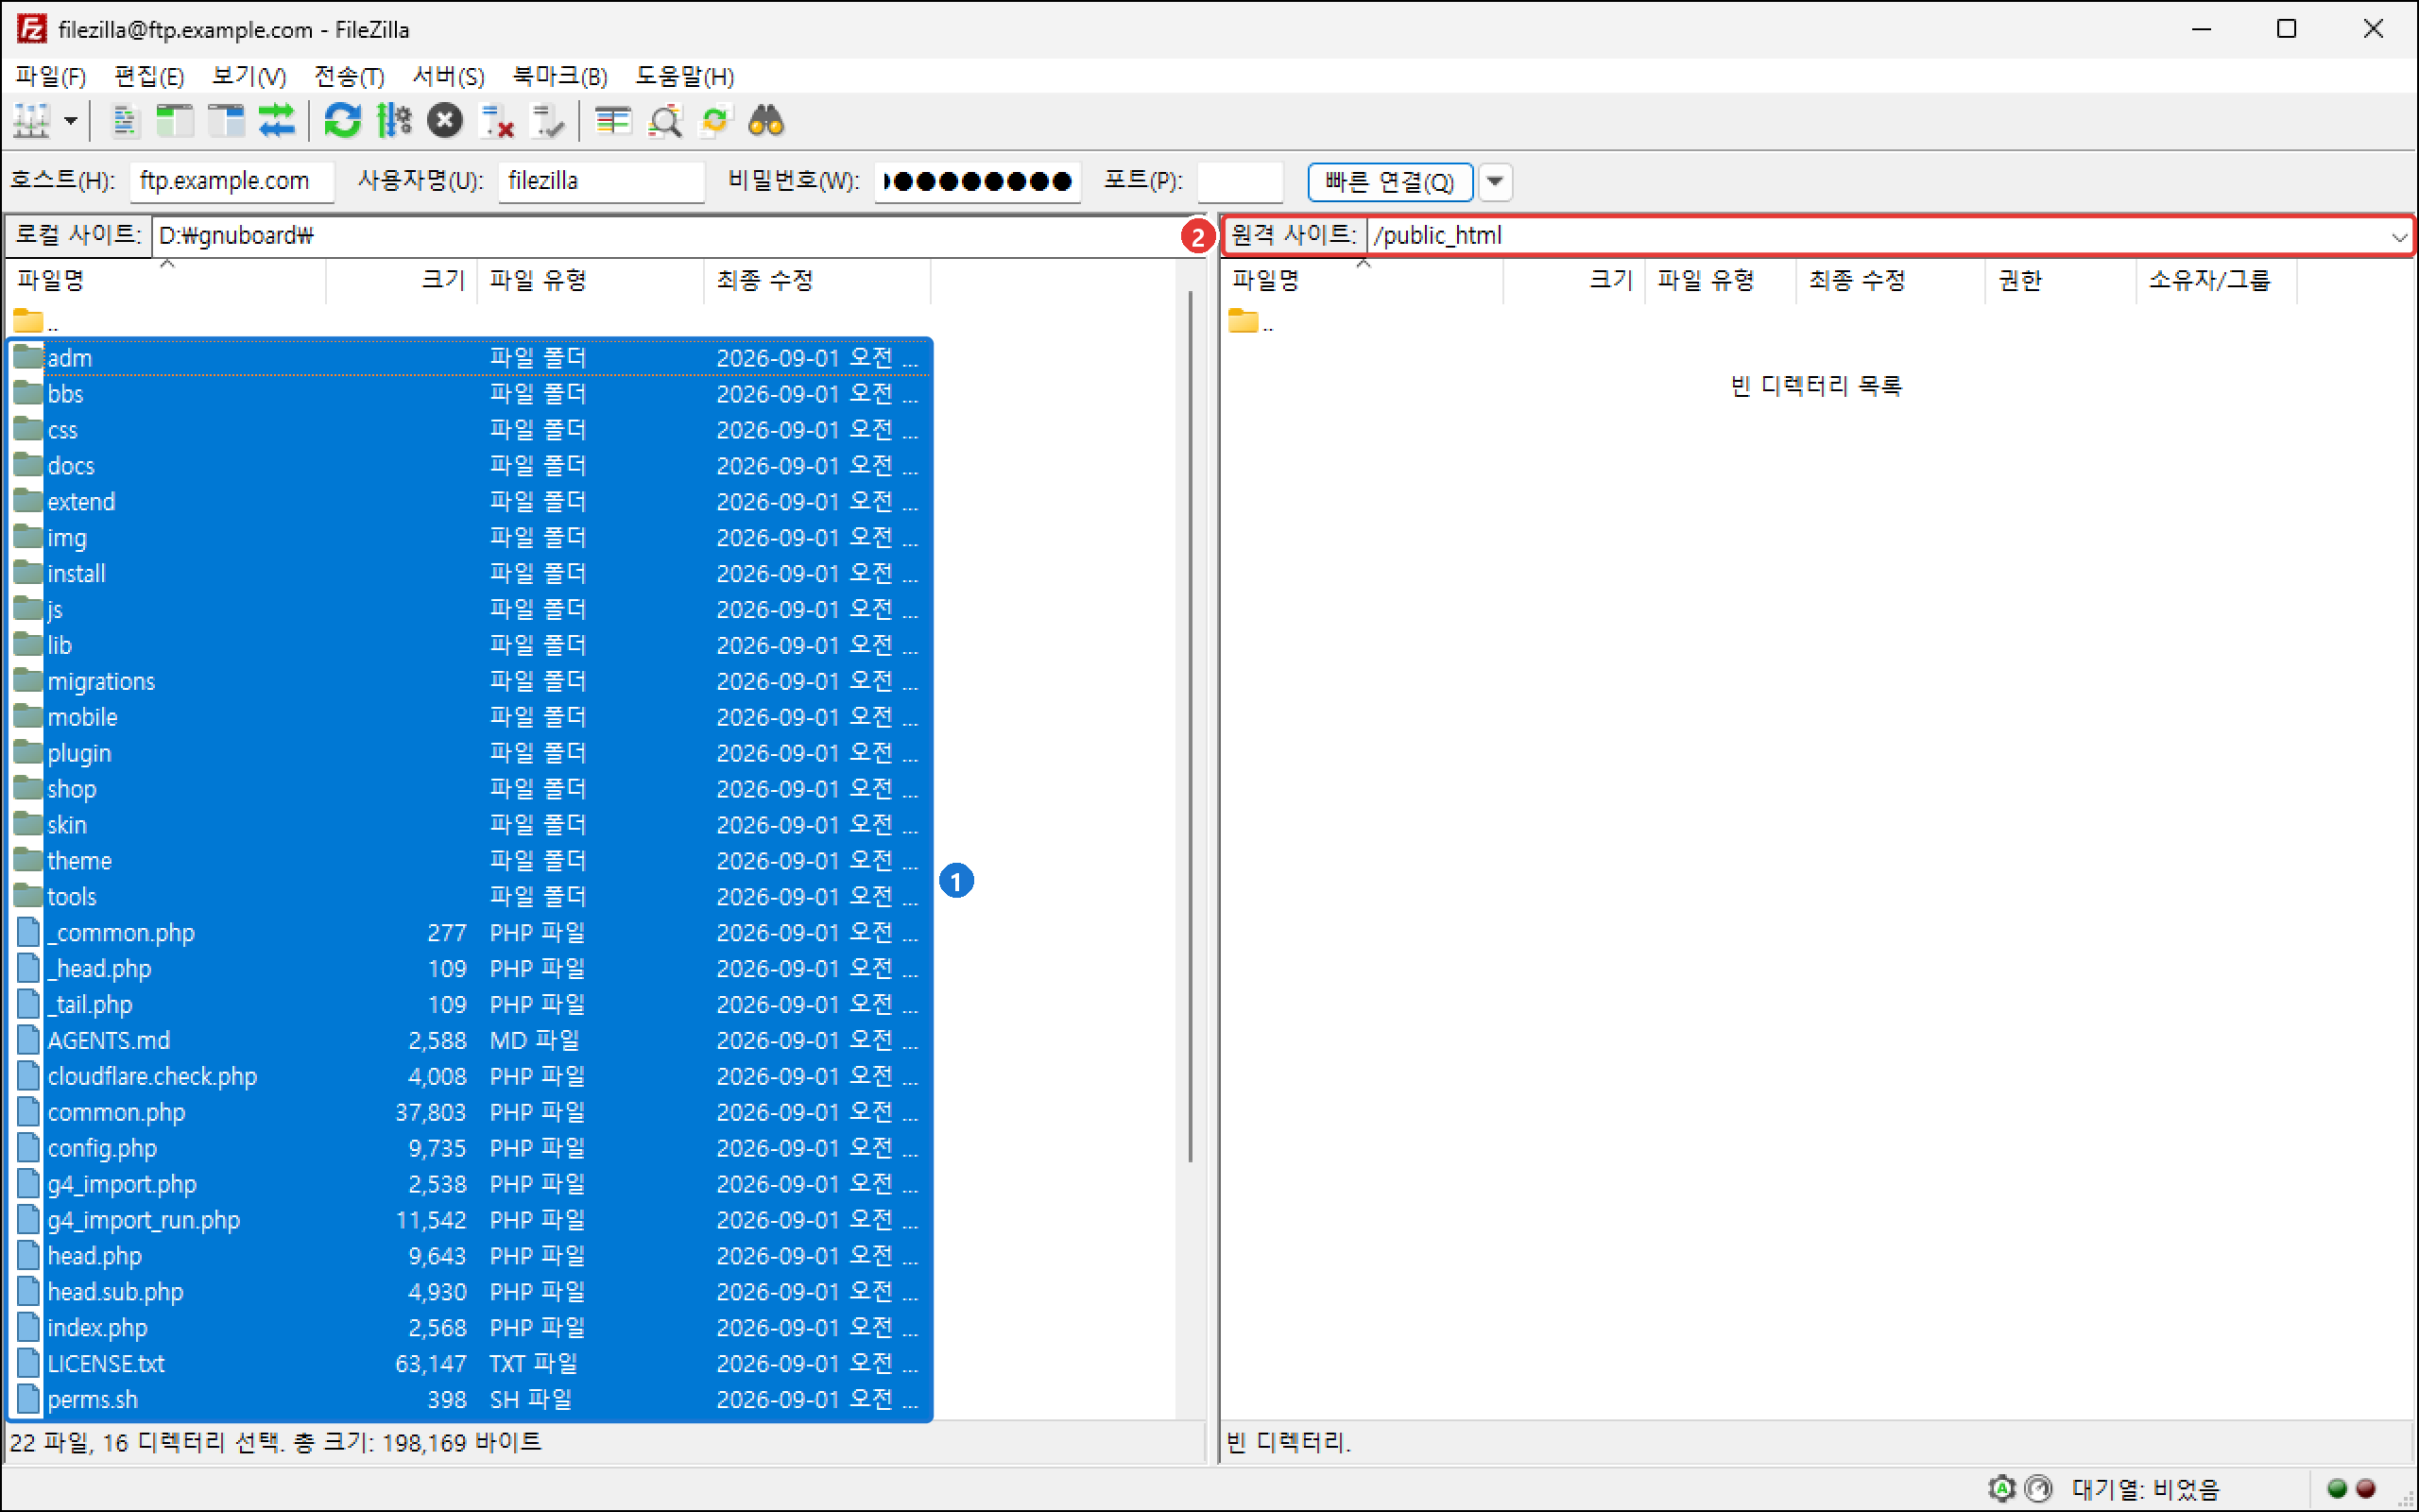This screenshot has height=1512, width=2419.
Task: Open the 전송(T) menu
Action: 349,76
